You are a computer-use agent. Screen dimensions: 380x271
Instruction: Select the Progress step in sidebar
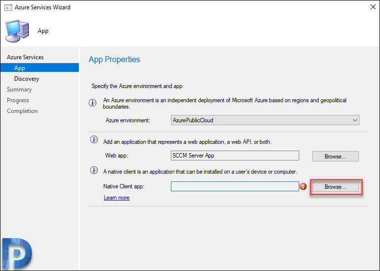18,100
